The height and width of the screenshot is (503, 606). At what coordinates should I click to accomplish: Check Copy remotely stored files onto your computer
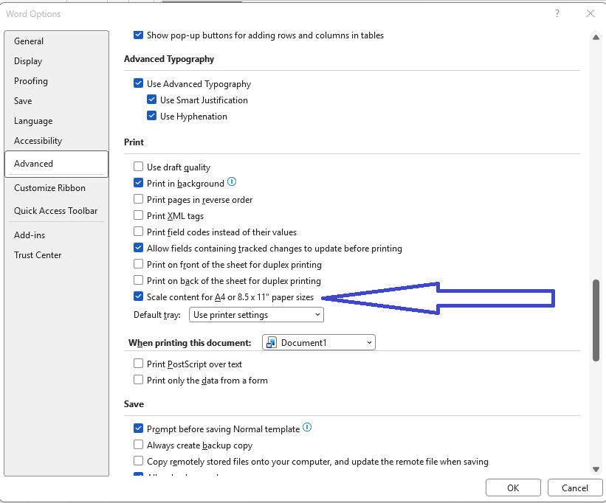point(138,461)
